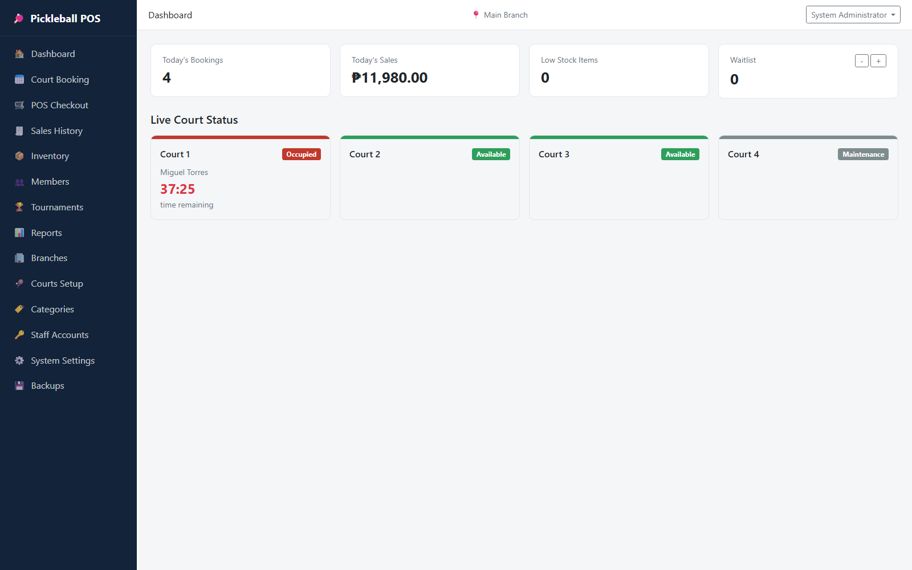Select Categories in sidebar
The width and height of the screenshot is (912, 570).
[68, 309]
